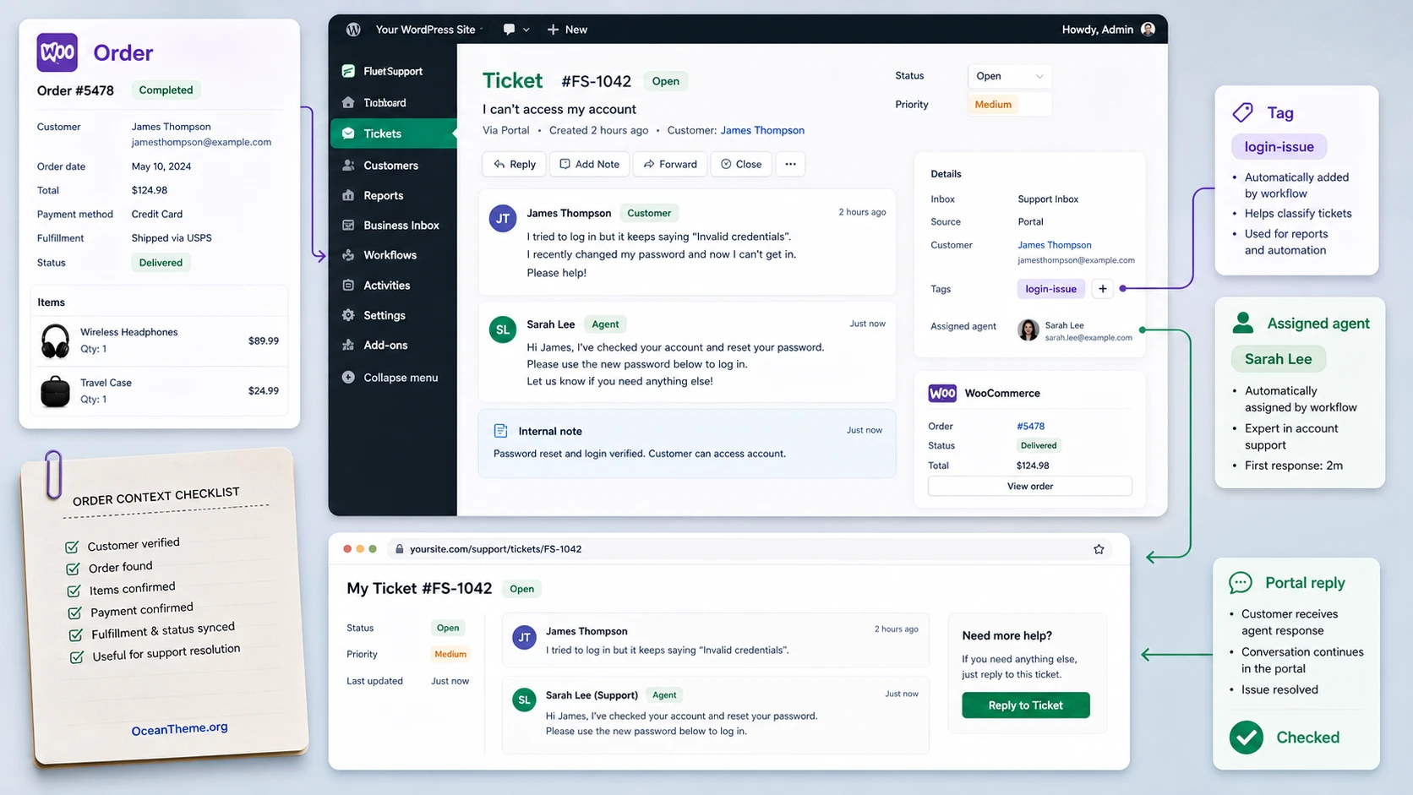This screenshot has width=1413, height=795.
Task: Click the Add-ons sidebar icon
Action: [x=348, y=345]
